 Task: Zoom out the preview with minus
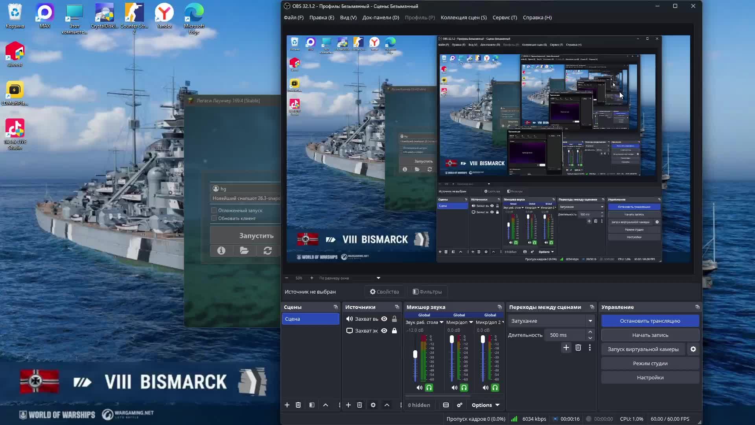[287, 278]
